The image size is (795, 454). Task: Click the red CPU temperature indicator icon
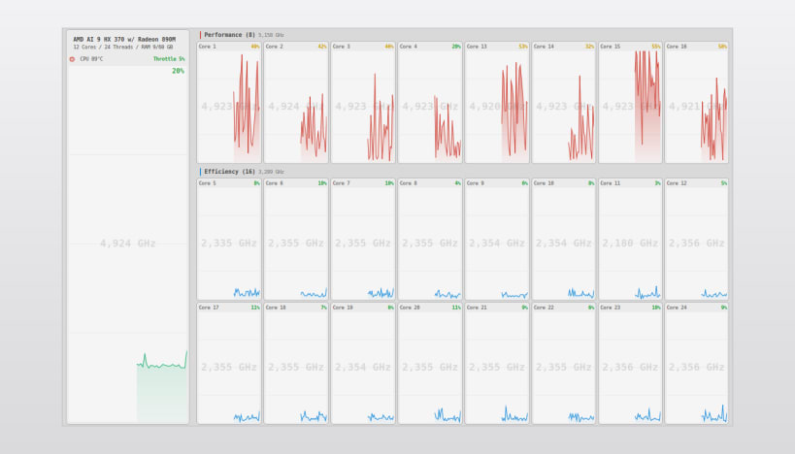[x=72, y=59]
